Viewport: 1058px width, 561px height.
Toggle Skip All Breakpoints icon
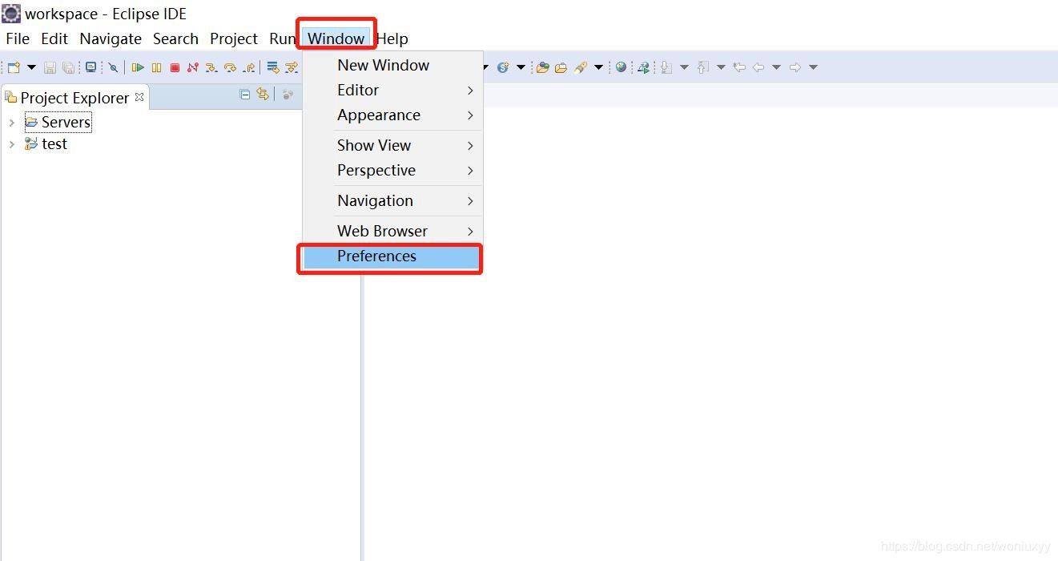(113, 68)
